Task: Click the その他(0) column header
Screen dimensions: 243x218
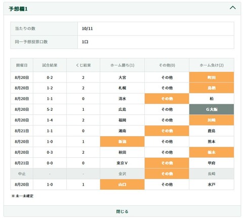Action: [167, 65]
